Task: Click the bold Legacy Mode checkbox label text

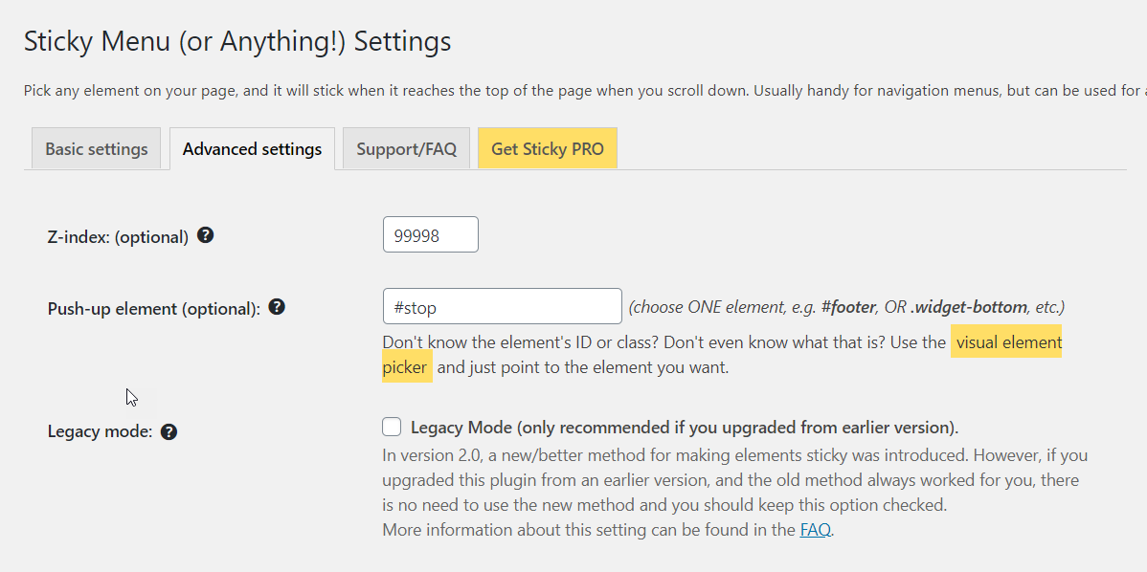Action: [684, 427]
